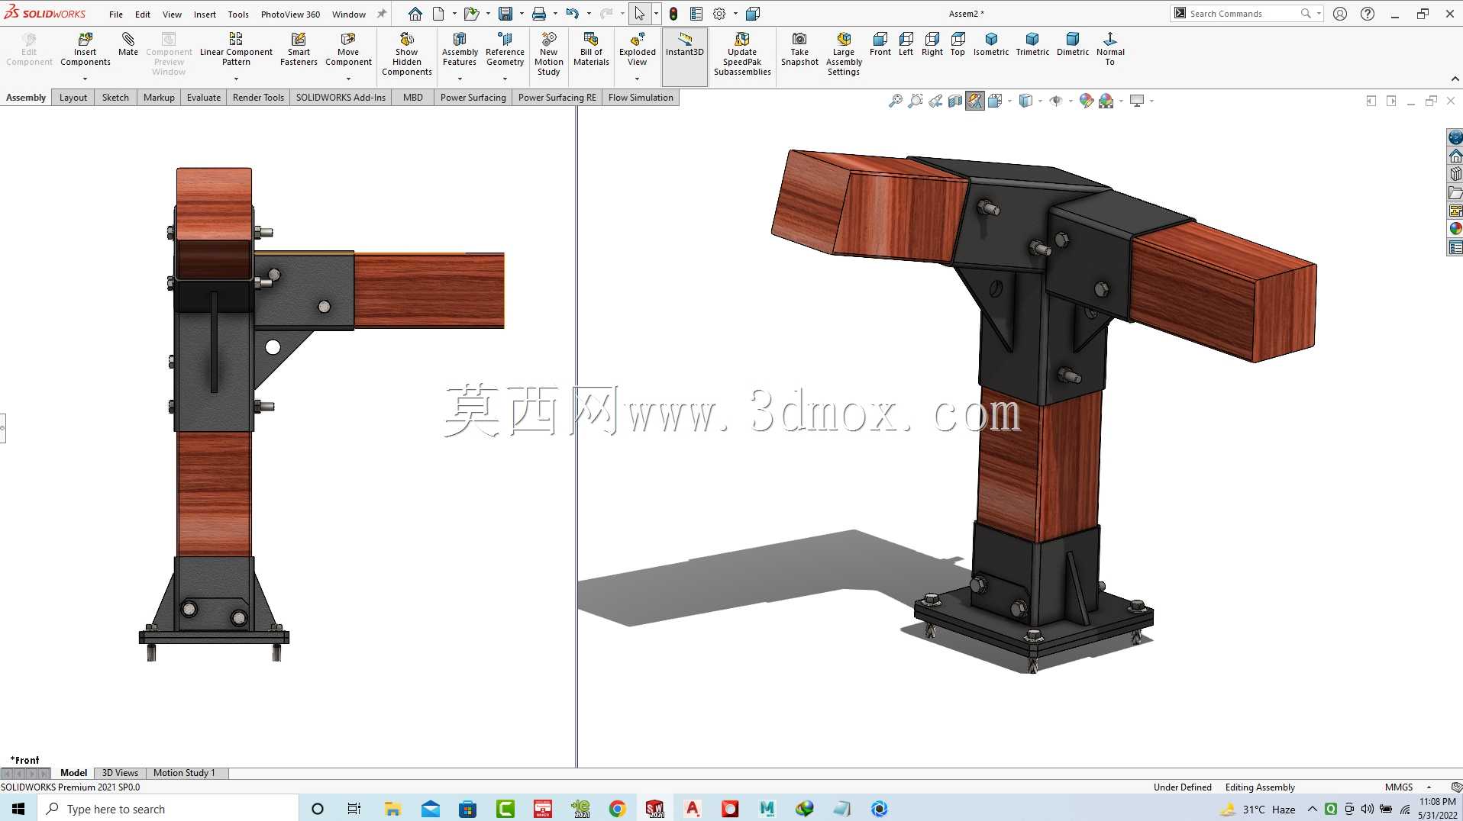Viewport: 1463px width, 821px height.
Task: Click taskbar search box
Action: tap(168, 809)
